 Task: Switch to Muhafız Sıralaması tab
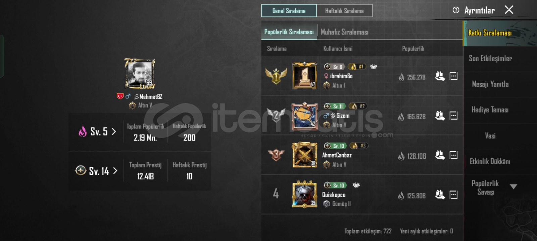pyautogui.click(x=345, y=32)
